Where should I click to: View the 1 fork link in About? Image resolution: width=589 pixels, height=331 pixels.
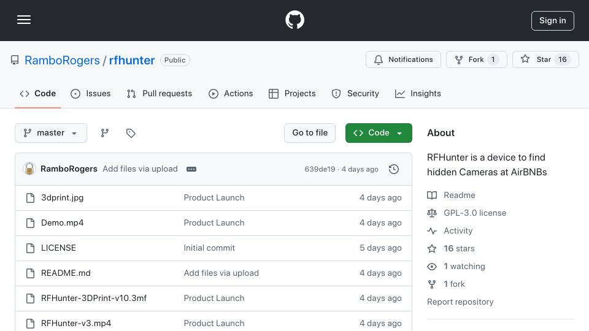tap(446, 284)
